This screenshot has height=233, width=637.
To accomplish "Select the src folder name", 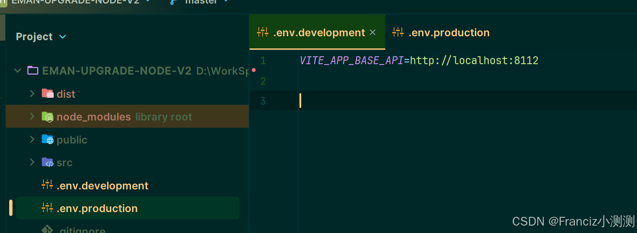I will [x=64, y=163].
